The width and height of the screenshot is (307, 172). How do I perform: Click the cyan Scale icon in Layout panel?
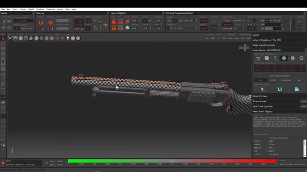click(x=128, y=28)
